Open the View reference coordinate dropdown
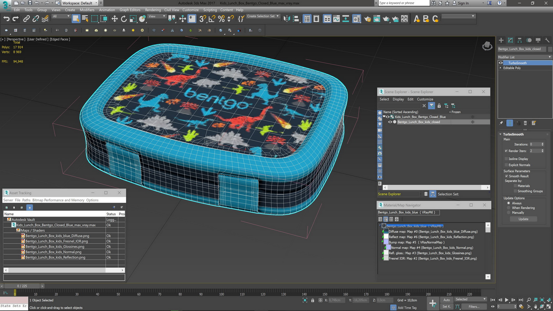 click(157, 16)
